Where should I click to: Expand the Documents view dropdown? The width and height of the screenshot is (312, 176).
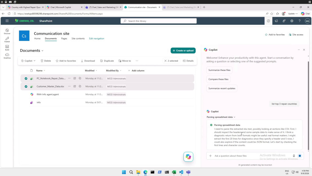pyautogui.click(x=42, y=51)
